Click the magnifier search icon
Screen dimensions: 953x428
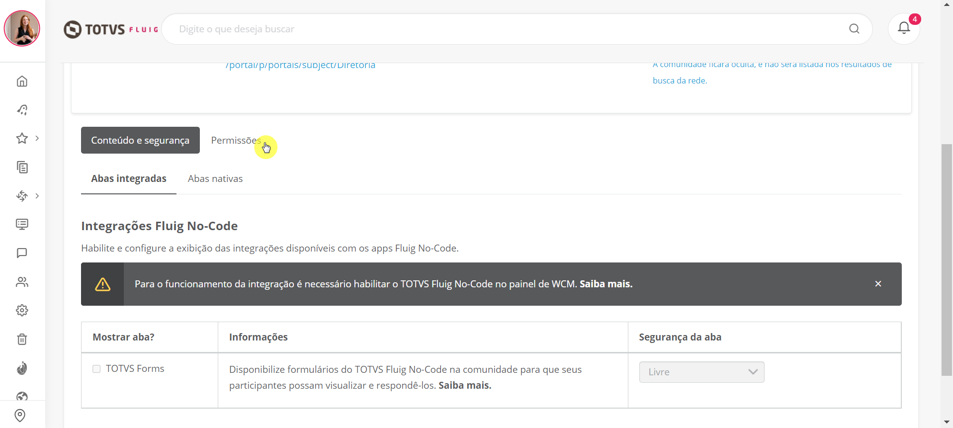854,29
